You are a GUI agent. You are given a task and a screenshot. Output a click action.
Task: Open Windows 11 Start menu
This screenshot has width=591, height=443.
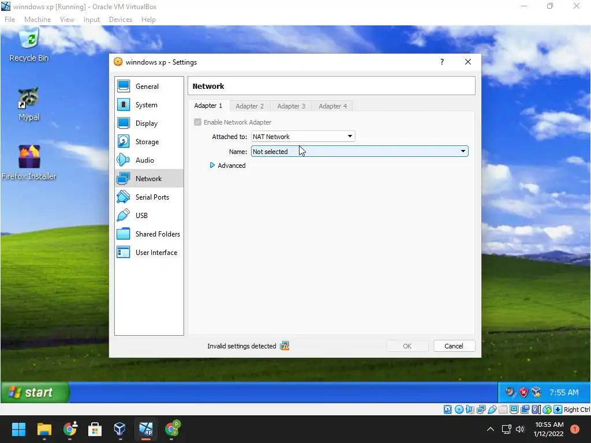[x=18, y=429]
